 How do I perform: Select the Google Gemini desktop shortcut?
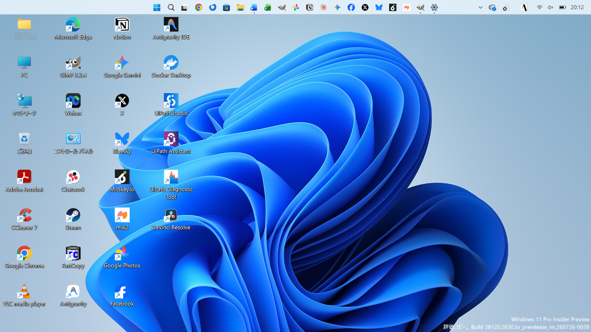tap(122, 67)
